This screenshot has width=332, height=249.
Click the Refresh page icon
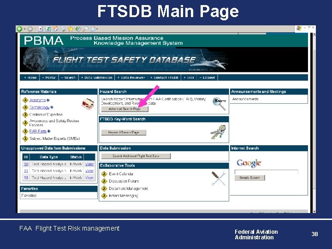click(48, 29)
